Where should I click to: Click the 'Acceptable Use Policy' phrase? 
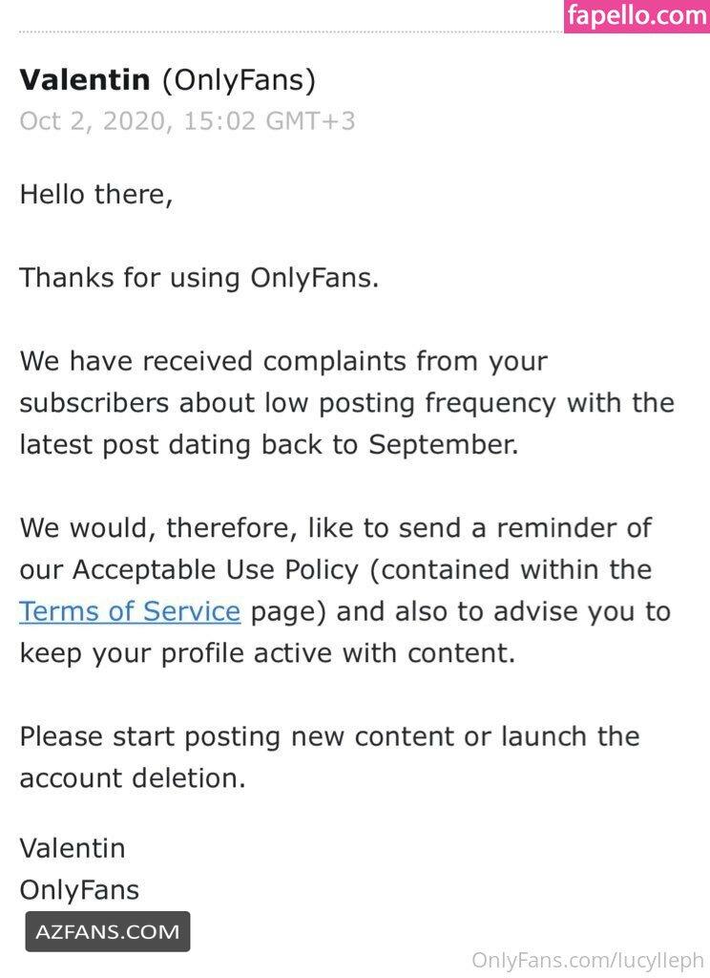[216, 570]
